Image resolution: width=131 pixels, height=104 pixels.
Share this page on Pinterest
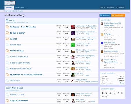(114, 93)
